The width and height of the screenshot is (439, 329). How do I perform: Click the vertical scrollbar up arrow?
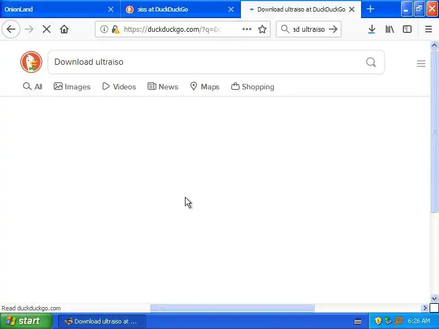pyautogui.click(x=434, y=45)
